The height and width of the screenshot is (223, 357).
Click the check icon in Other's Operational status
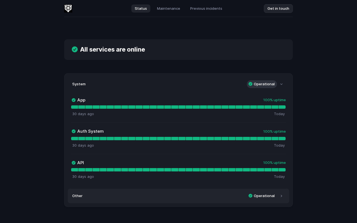[x=250, y=196]
